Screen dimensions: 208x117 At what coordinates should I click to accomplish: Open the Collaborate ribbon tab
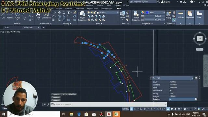coord(79,8)
